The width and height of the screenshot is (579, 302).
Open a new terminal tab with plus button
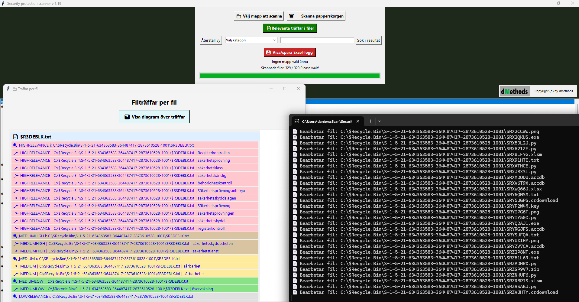click(x=370, y=121)
